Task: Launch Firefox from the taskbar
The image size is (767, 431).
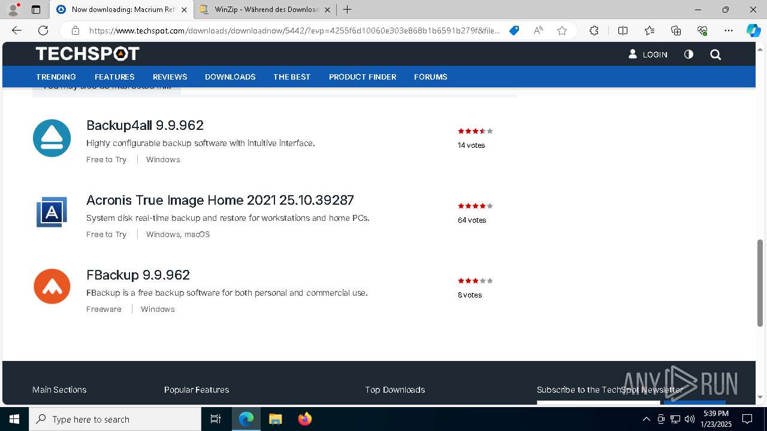Action: [305, 419]
